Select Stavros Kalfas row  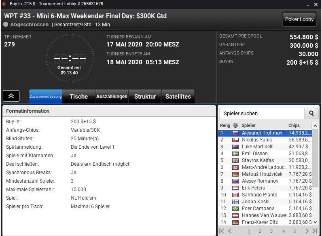coord(265,160)
